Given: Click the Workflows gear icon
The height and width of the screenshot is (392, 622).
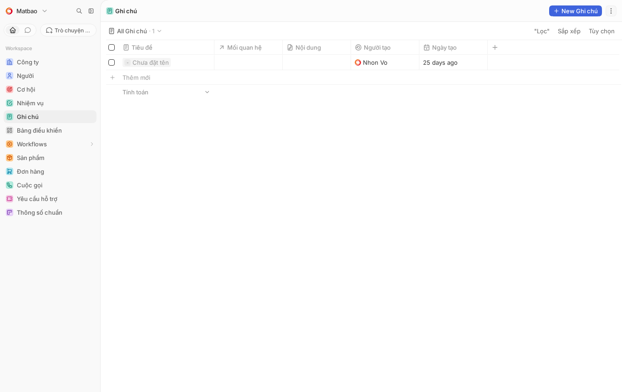Looking at the screenshot, I should (10, 144).
